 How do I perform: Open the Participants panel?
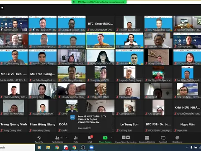57,139
